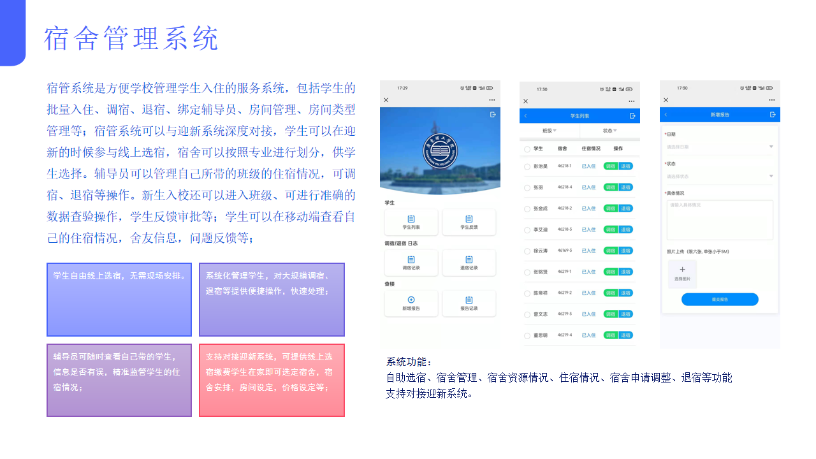Tap the back arrow in the 学生列表 title bar

coord(525,114)
